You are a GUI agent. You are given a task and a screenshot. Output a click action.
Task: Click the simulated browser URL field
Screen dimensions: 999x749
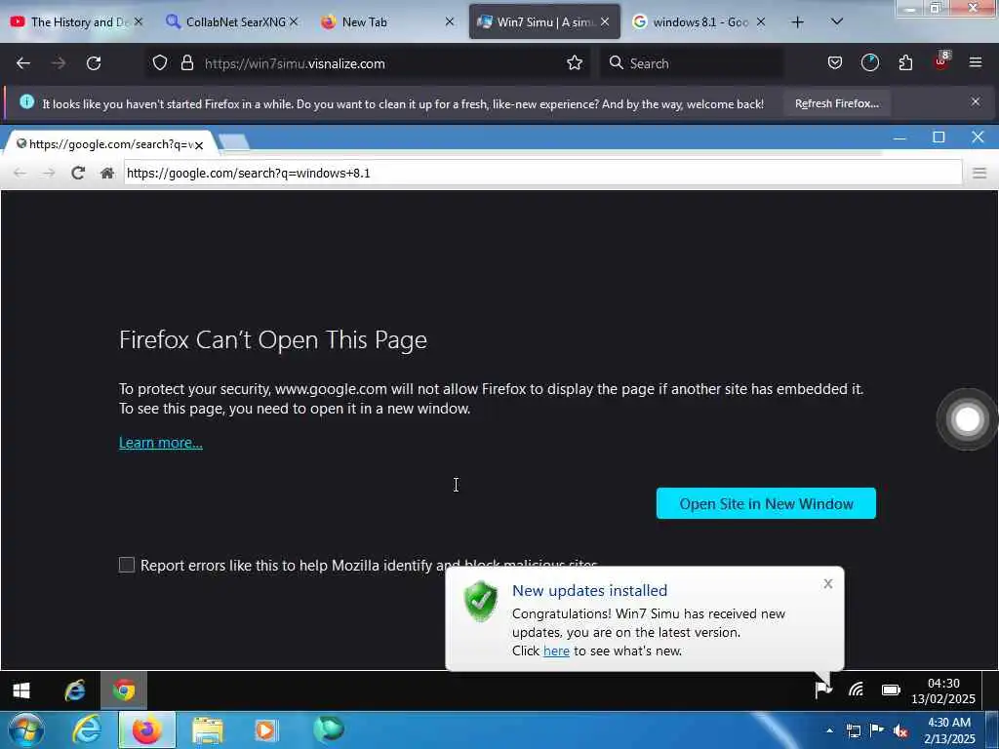pyautogui.click(x=542, y=173)
